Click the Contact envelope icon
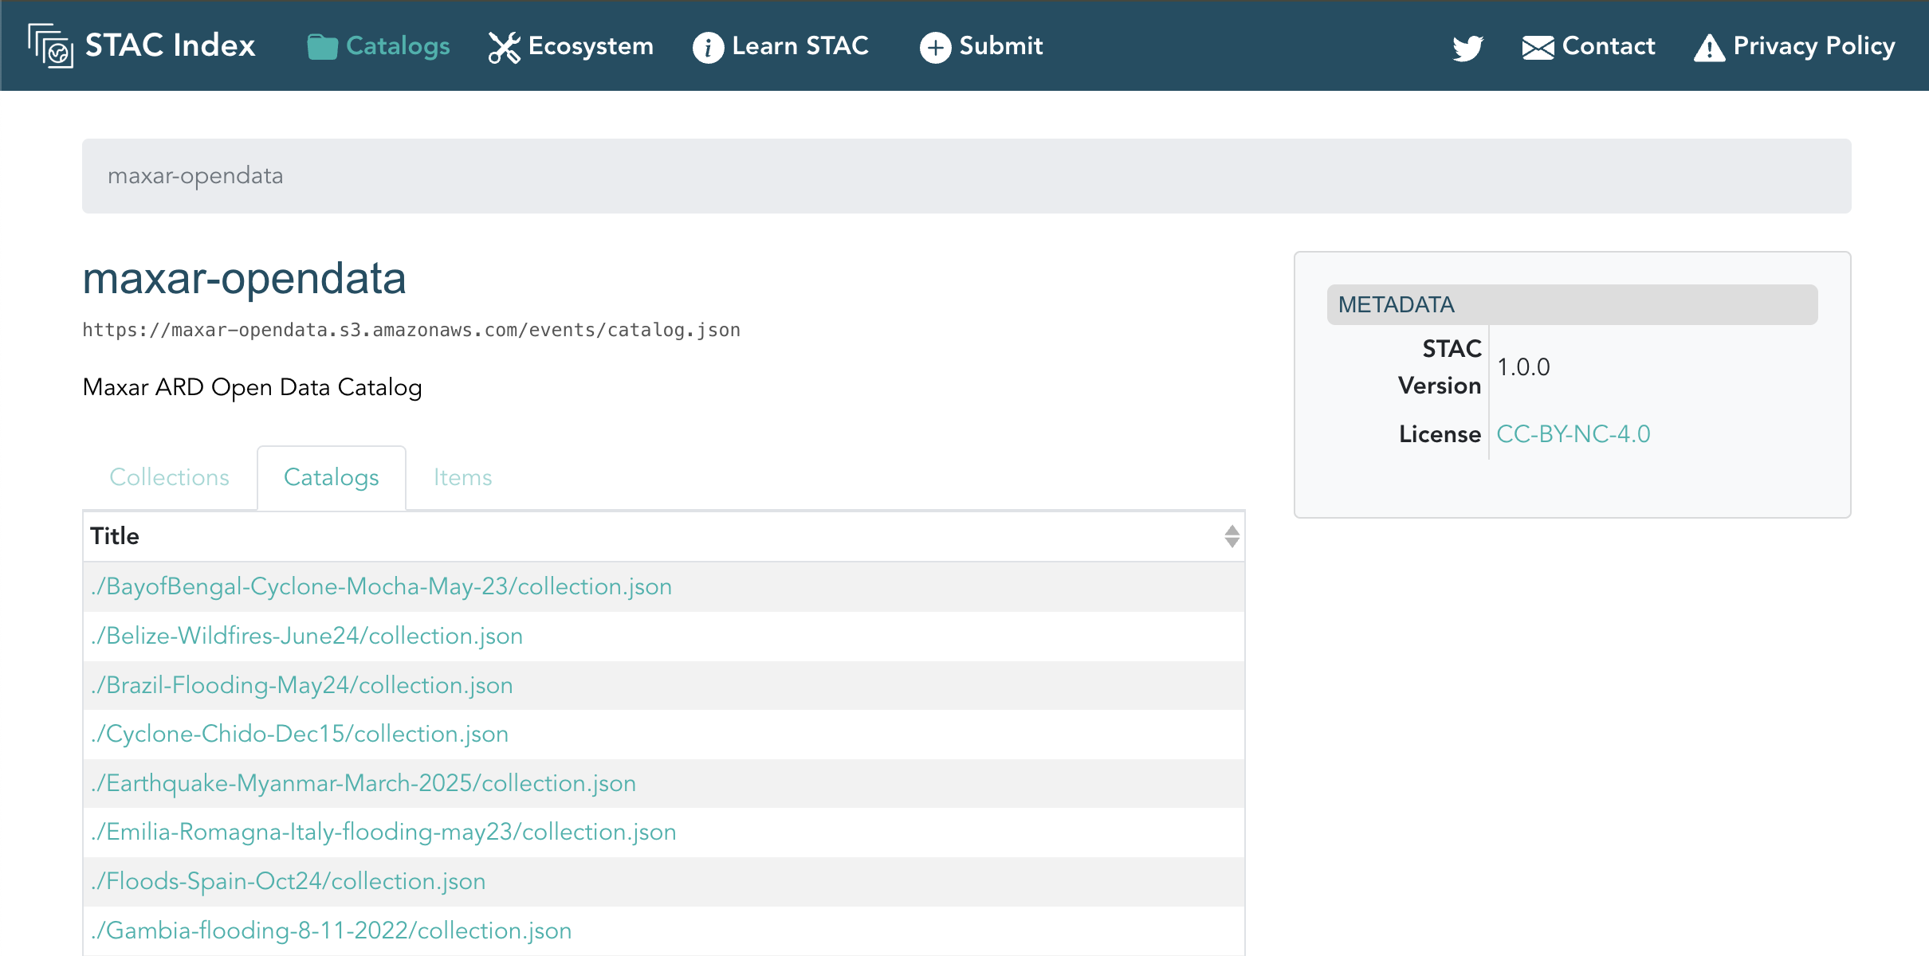Image resolution: width=1929 pixels, height=956 pixels. pyautogui.click(x=1538, y=48)
